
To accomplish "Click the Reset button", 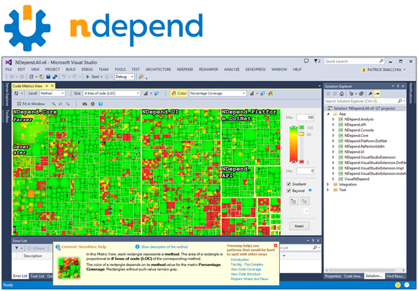I will pos(299,226).
